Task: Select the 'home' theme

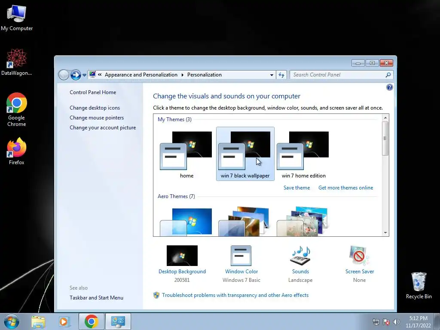Action: (x=186, y=154)
